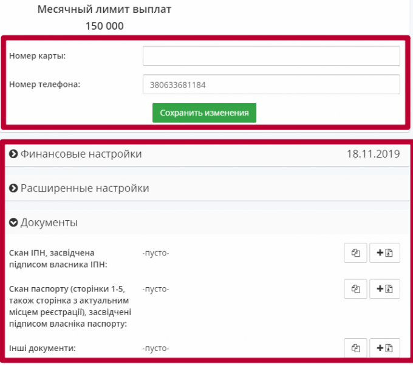The image size is (413, 365).
Task: Collapse the Документы section
Action: 207,222
